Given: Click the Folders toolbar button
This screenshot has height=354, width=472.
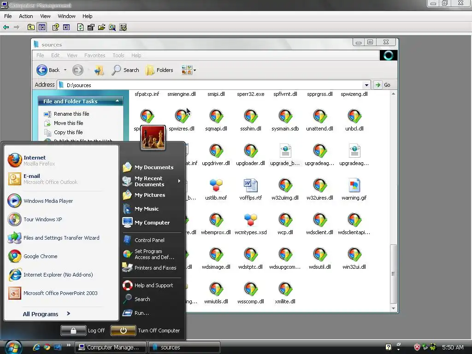Looking at the screenshot, I should click(159, 70).
